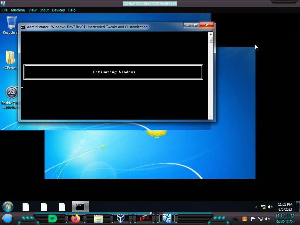Click the VirtualBox window title text
The width and height of the screenshot is (300, 225).
(150, 4)
